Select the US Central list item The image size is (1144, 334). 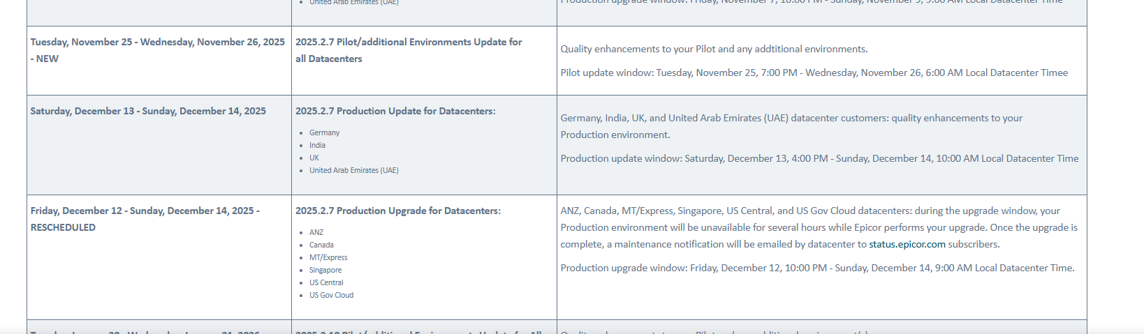[x=326, y=282]
